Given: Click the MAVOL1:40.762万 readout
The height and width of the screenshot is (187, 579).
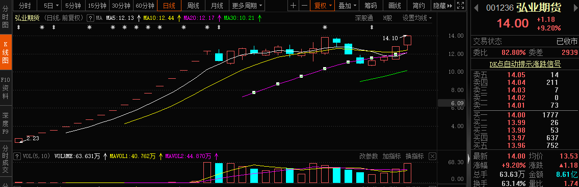Looking at the screenshot, I should (133, 156).
